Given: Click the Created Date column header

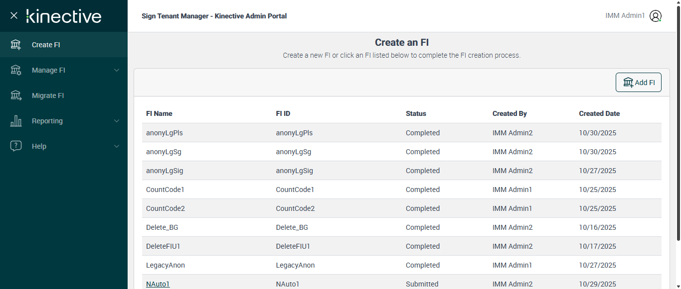Looking at the screenshot, I should 599,113.
